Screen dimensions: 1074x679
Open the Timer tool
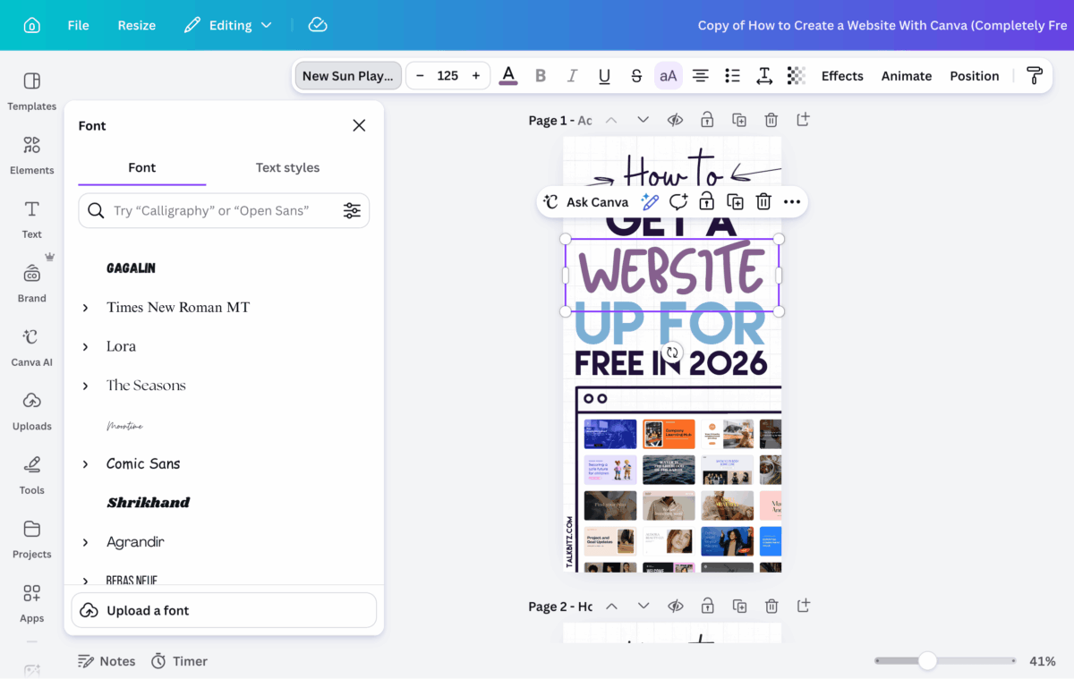point(179,661)
